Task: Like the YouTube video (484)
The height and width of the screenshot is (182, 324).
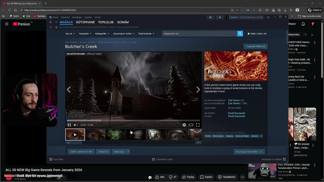Action: (160, 177)
